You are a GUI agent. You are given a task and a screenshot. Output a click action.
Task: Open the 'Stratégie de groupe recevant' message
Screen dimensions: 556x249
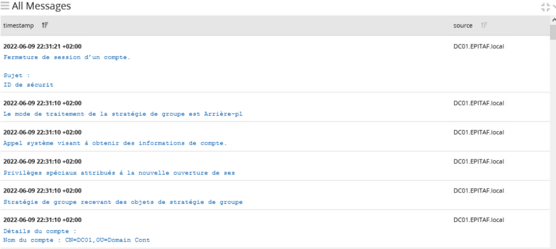coord(123,202)
